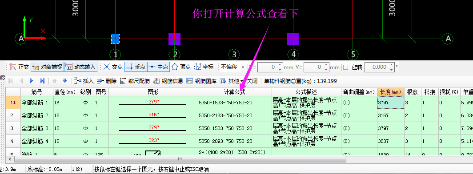Click cell 全部纵筋.3
This screenshot has width=473, height=174.
click(37, 128)
